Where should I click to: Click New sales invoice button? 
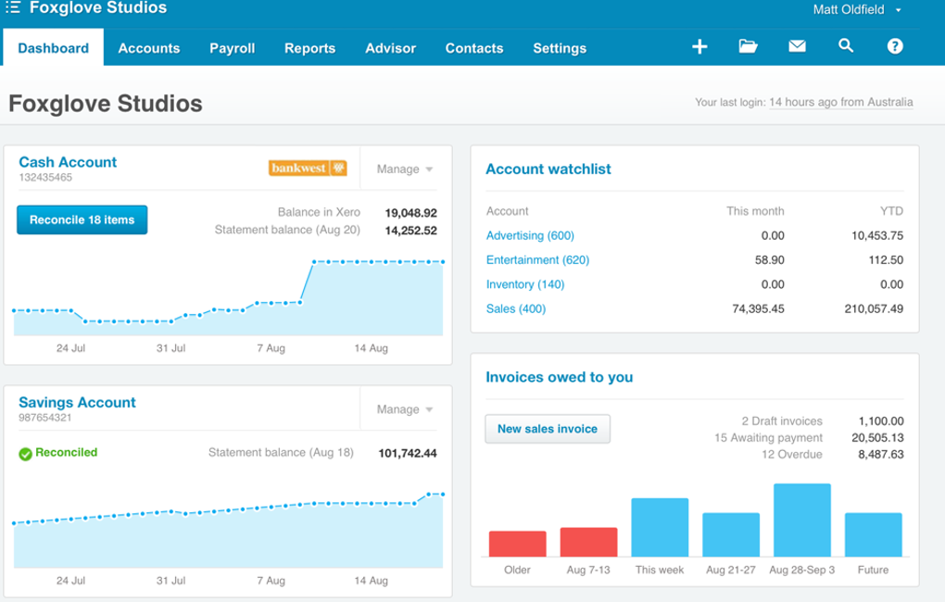547,429
